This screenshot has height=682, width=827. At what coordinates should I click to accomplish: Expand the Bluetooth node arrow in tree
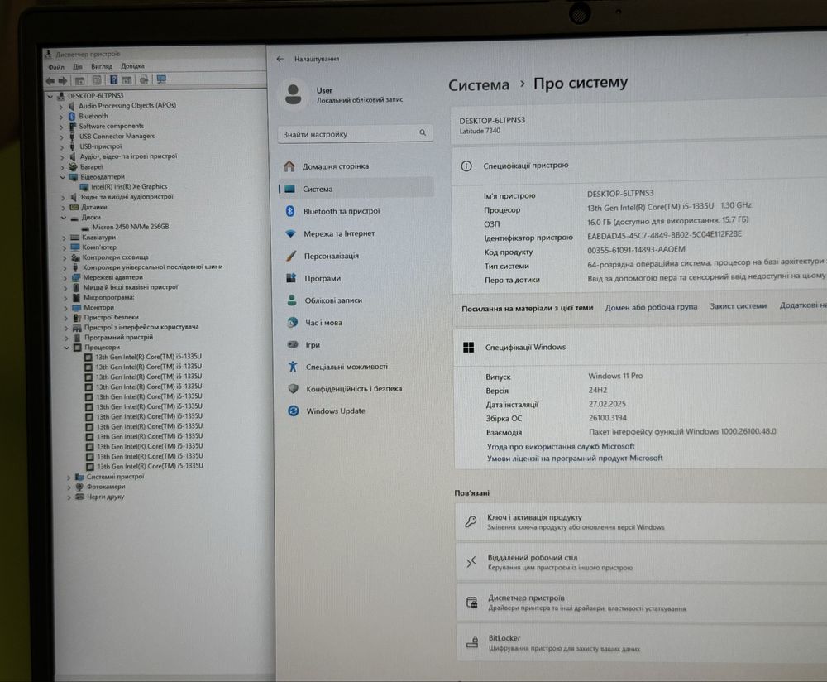pos(60,117)
